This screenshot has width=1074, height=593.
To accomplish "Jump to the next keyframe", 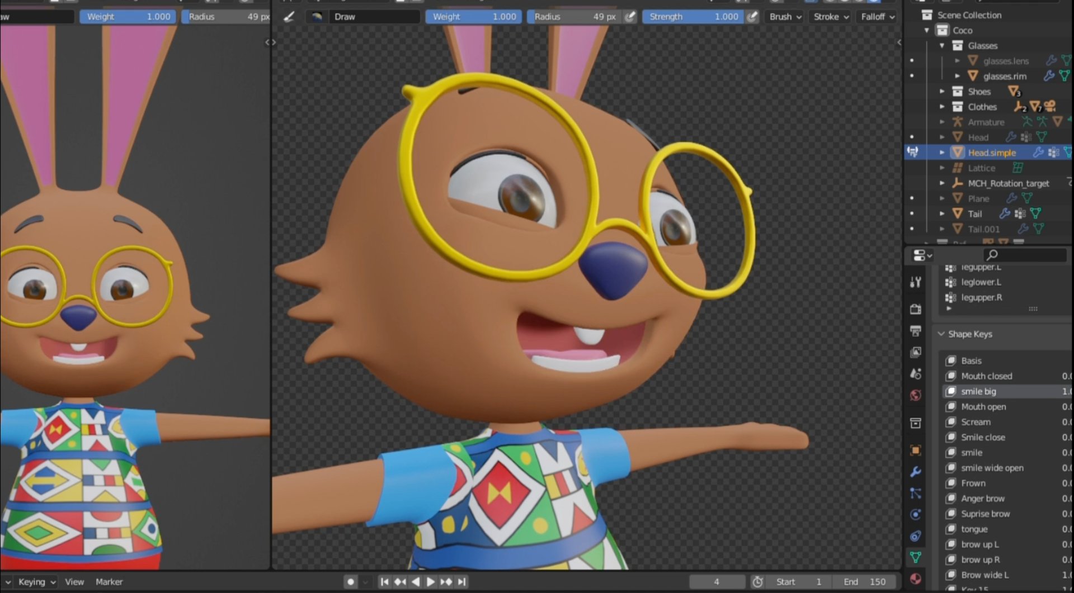I will click(446, 582).
